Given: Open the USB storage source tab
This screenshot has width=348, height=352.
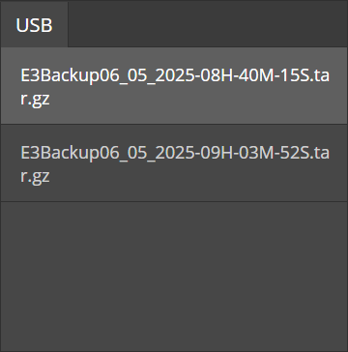Looking at the screenshot, I should tap(34, 24).
